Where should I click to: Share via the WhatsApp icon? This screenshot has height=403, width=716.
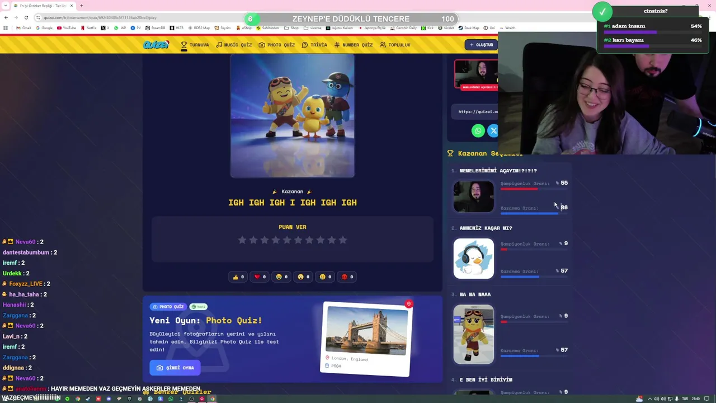(x=478, y=131)
